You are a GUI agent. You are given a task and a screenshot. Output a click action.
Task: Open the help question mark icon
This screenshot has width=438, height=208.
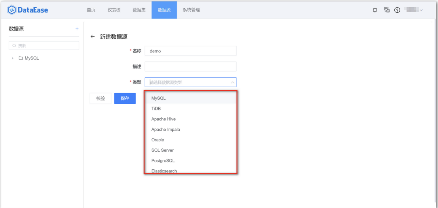click(x=397, y=10)
